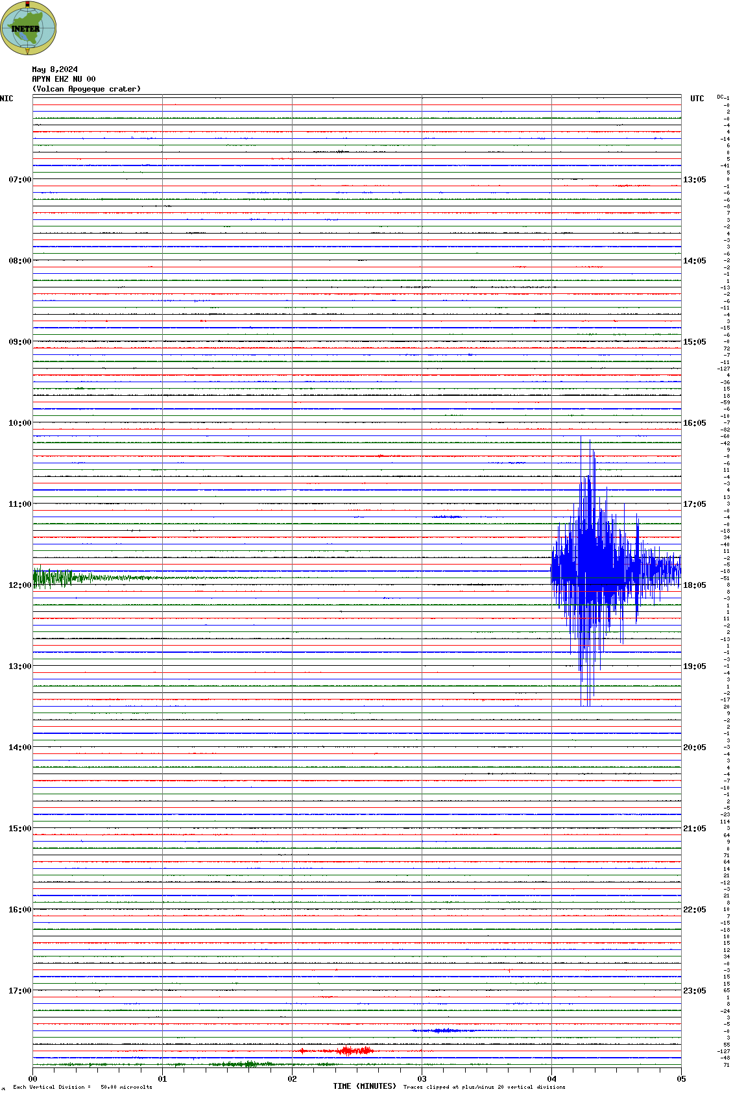The width and height of the screenshot is (733, 1096).
Task: Select the 17:00 local time row label
Action: [19, 991]
